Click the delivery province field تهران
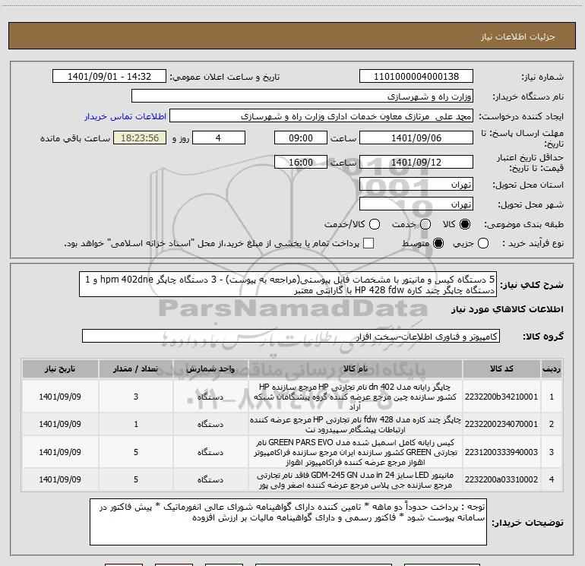Screen dimensions: 585x566 coord(416,185)
